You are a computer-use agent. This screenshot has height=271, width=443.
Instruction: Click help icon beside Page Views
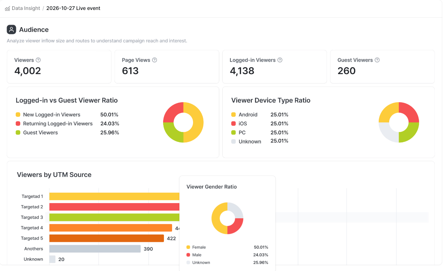(x=155, y=60)
